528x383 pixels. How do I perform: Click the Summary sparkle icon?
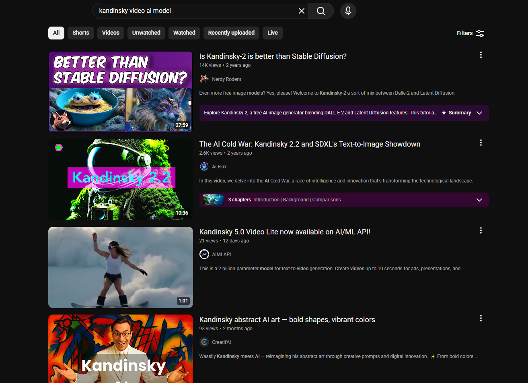tap(444, 113)
